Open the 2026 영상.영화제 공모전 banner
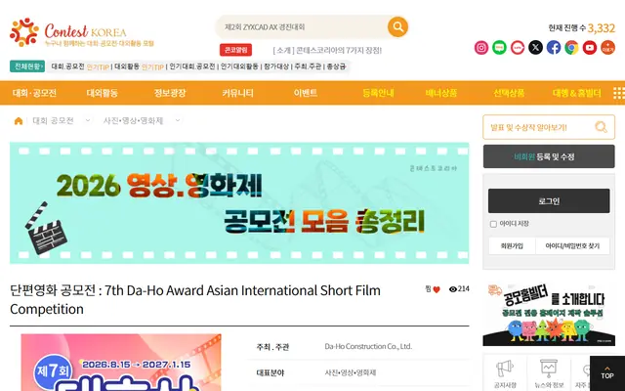The image size is (625, 391). (239, 203)
